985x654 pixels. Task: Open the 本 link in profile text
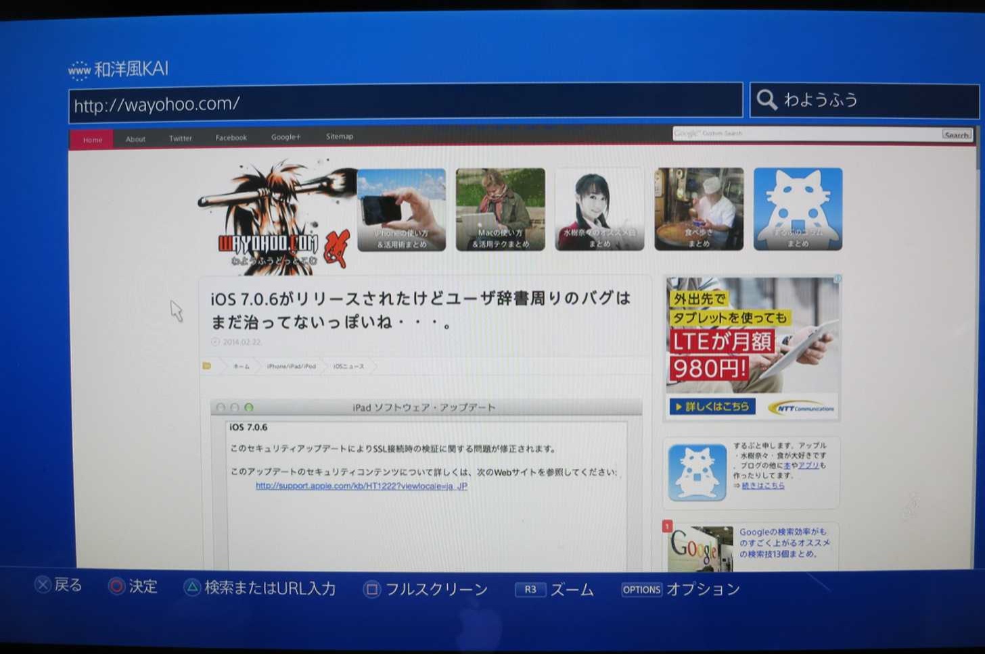click(787, 466)
